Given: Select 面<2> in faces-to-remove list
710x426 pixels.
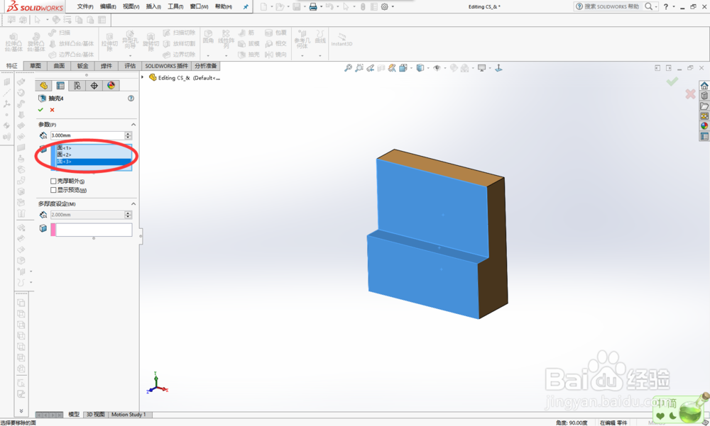Looking at the screenshot, I should pyautogui.click(x=94, y=155).
